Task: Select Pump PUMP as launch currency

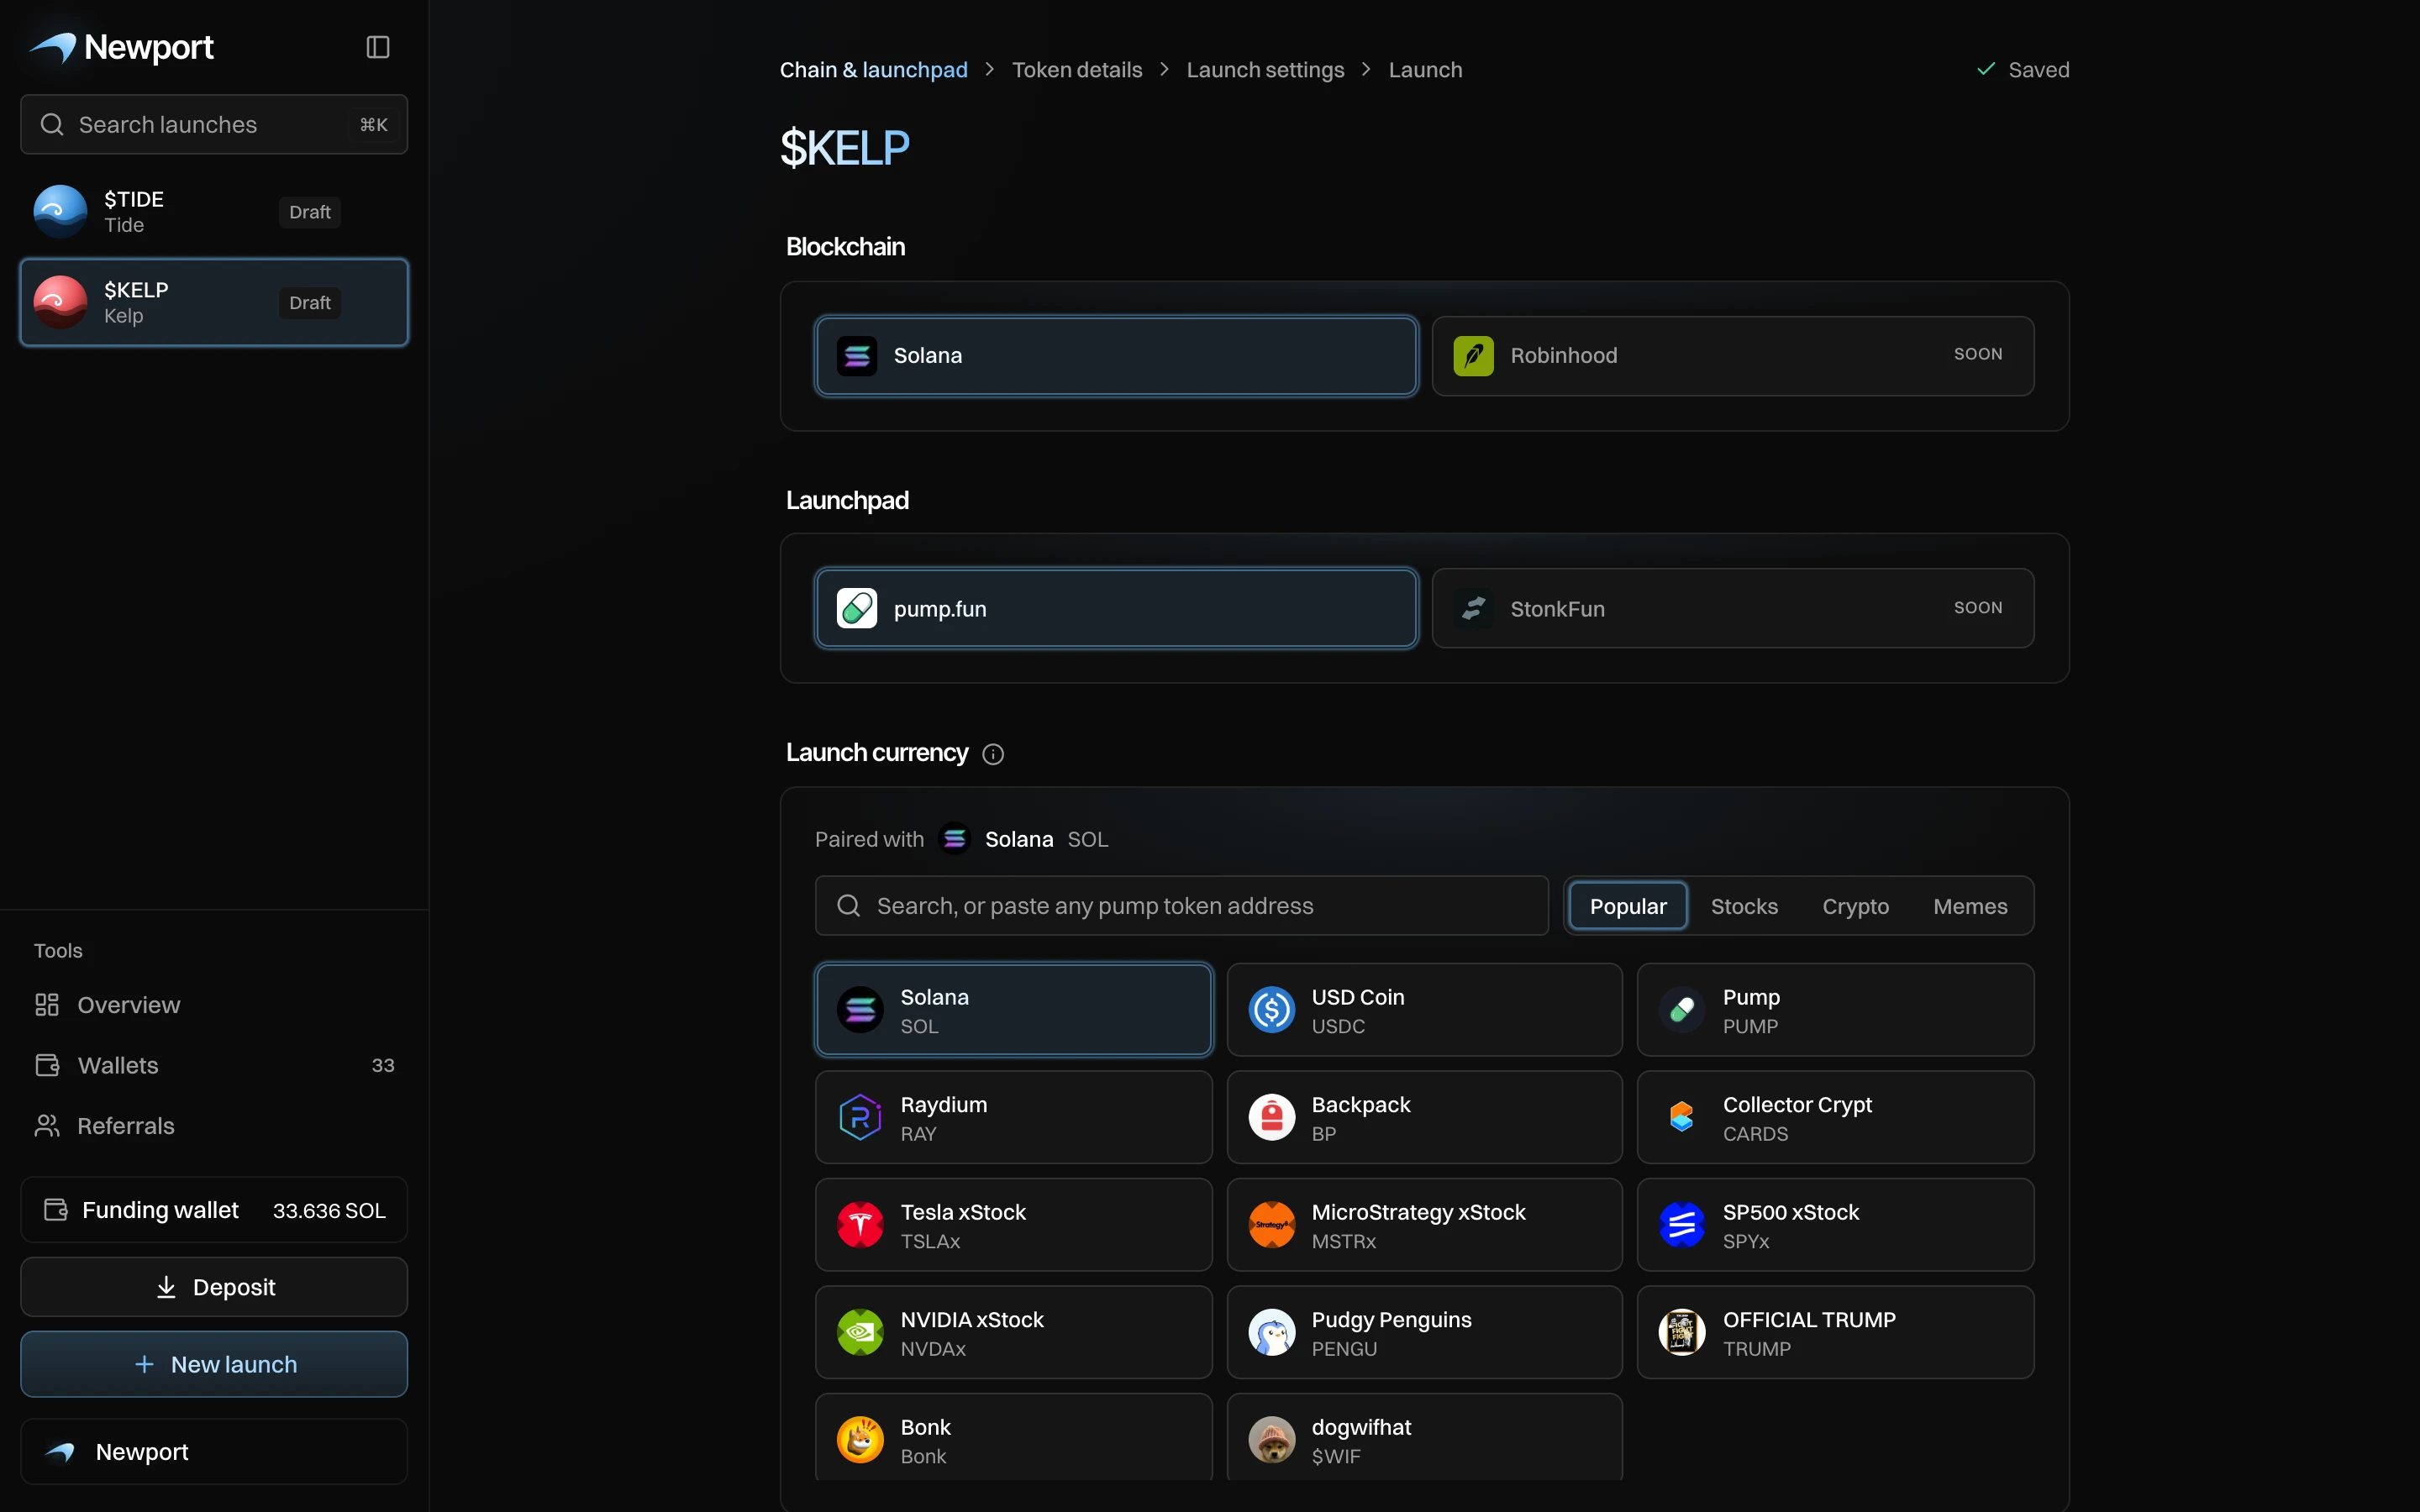Action: (x=1835, y=1010)
